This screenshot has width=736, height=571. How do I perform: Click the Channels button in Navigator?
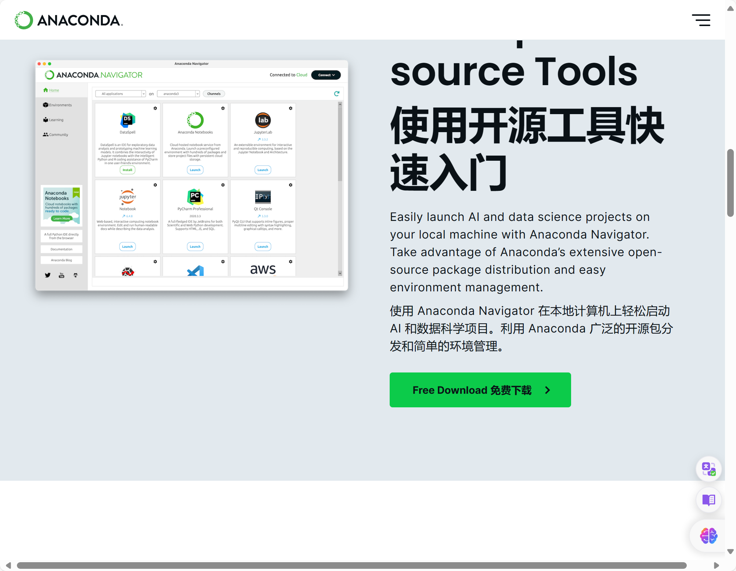point(214,94)
